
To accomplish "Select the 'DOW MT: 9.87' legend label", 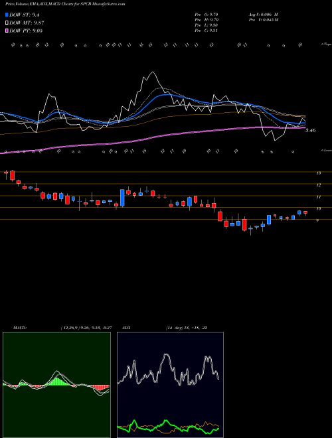I will (x=27, y=23).
